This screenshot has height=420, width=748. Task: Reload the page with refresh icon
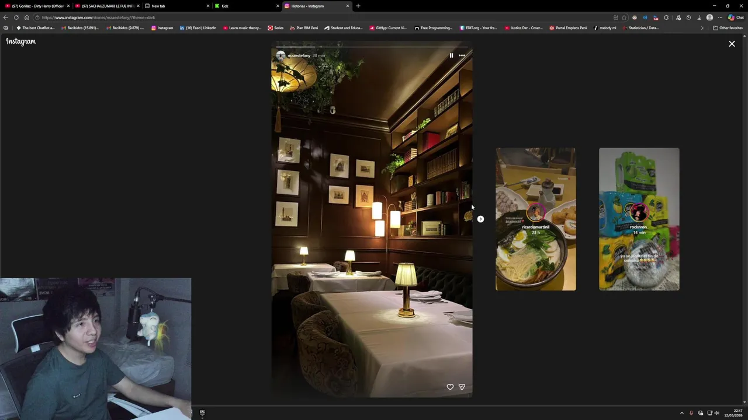(16, 17)
